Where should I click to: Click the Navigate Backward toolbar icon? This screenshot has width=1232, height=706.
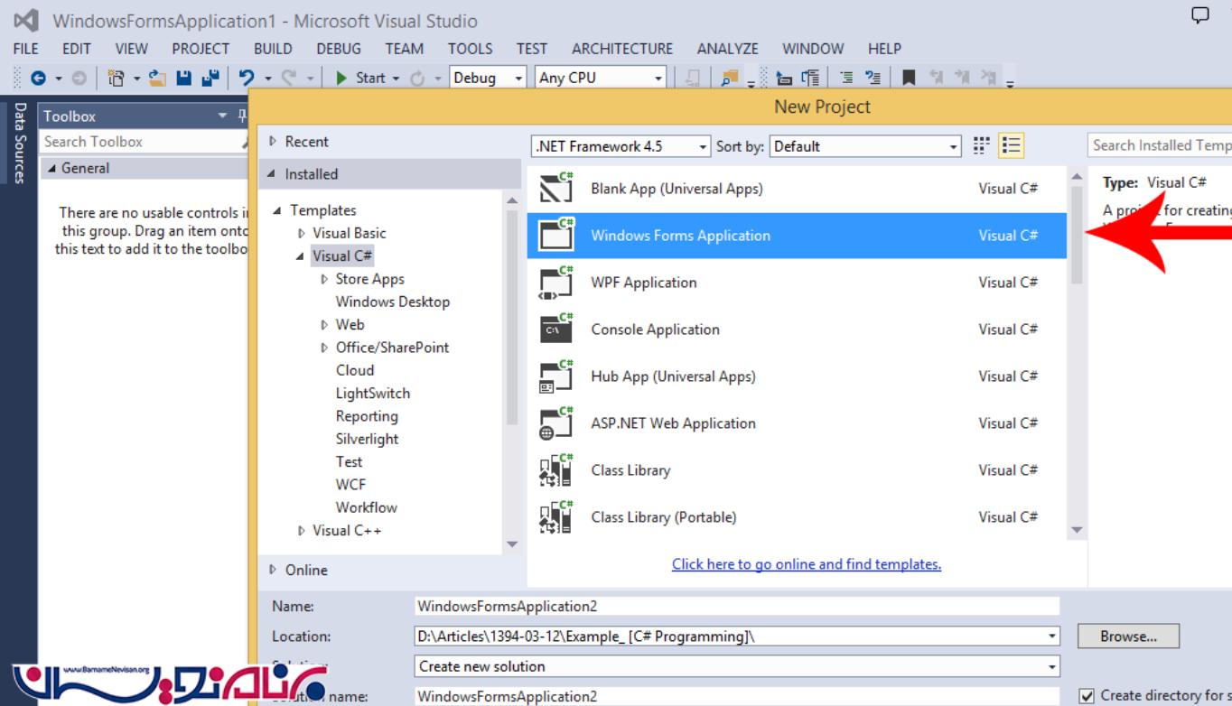click(x=39, y=79)
